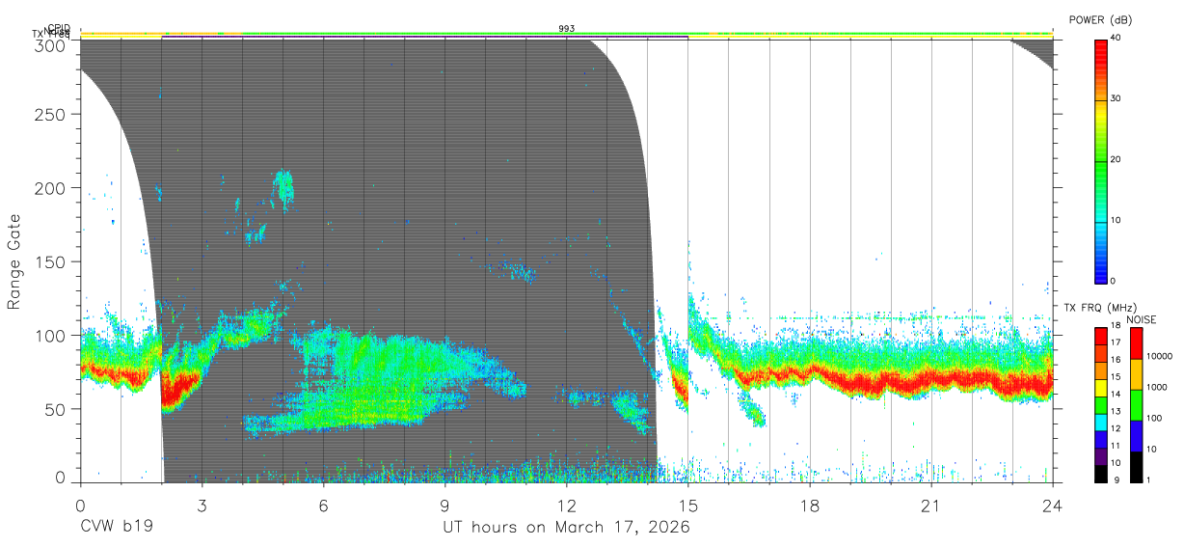This screenshot has height=547, width=1184.
Task: Click the TX FRQ legend tick "17"
Action: coord(1117,342)
